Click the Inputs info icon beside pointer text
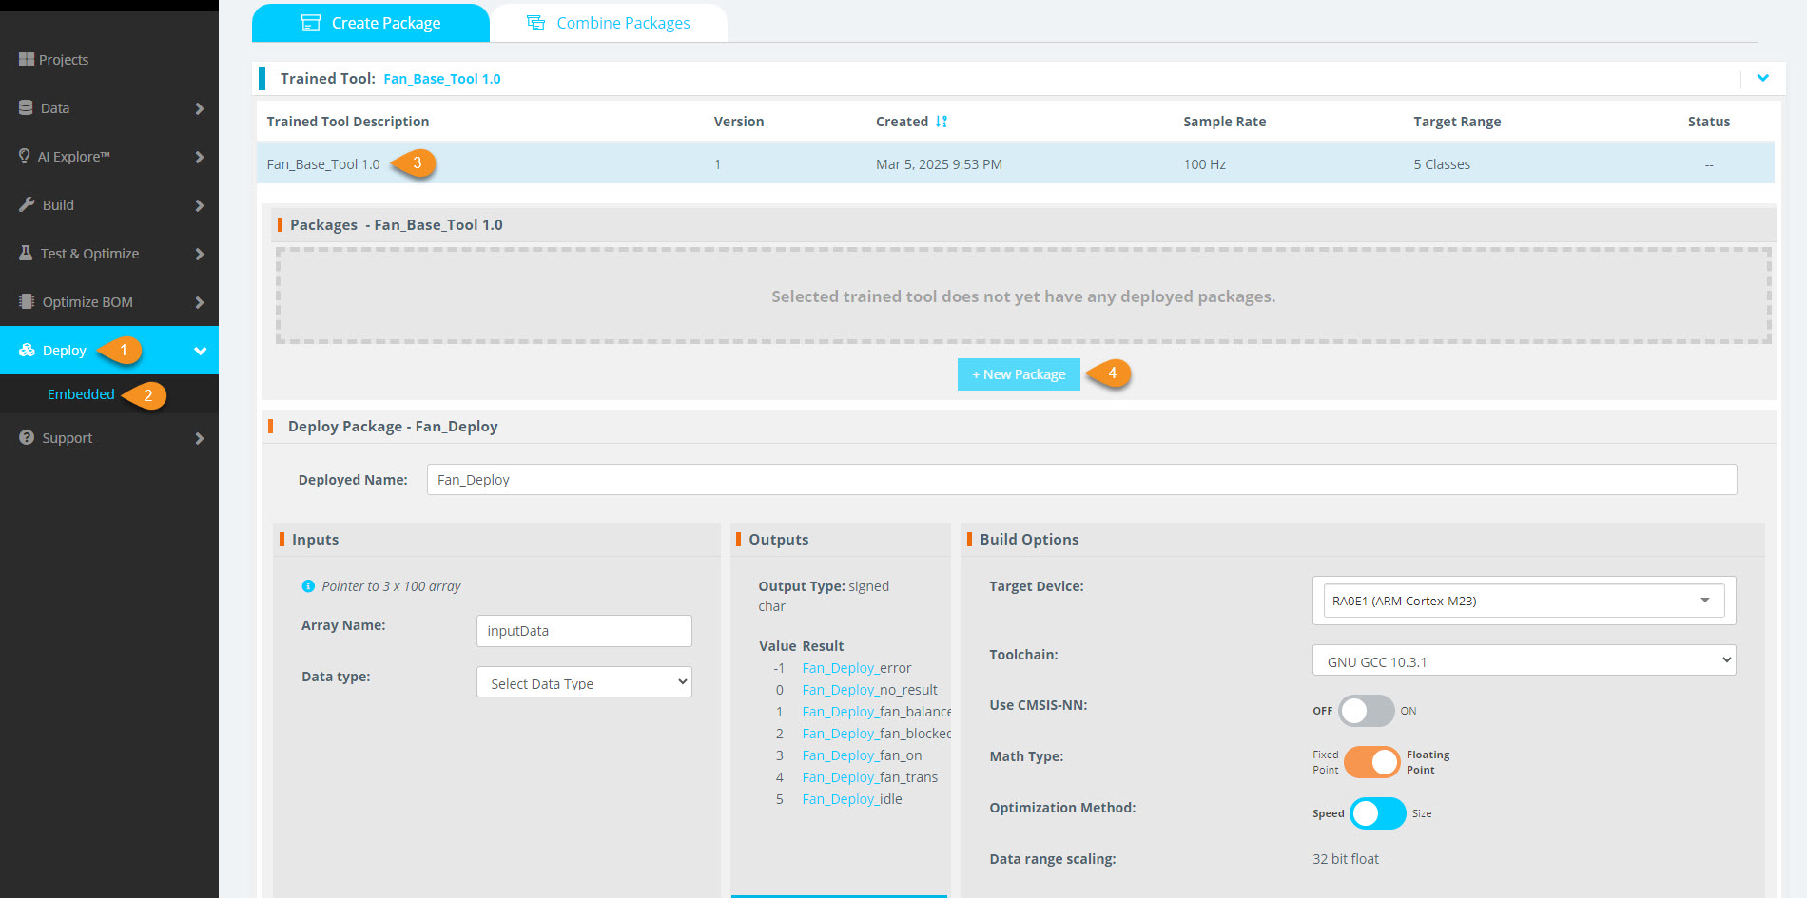This screenshot has height=898, width=1807. (x=308, y=586)
